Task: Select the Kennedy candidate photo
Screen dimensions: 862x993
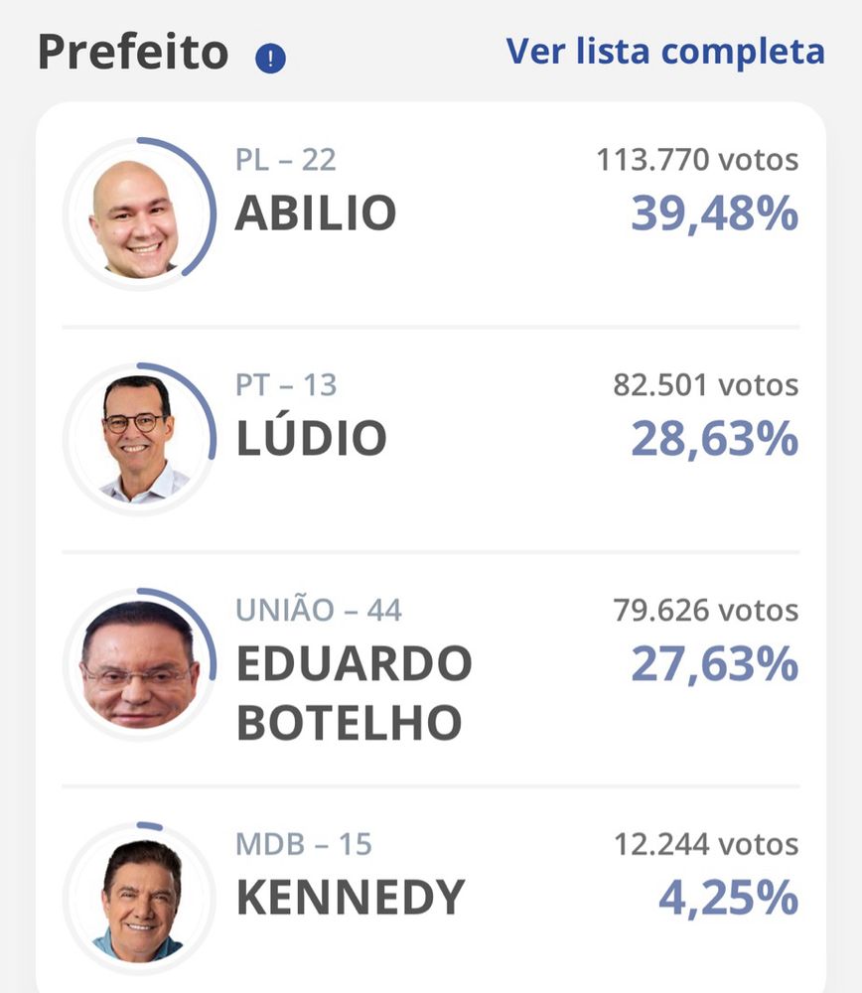Action: (139, 899)
